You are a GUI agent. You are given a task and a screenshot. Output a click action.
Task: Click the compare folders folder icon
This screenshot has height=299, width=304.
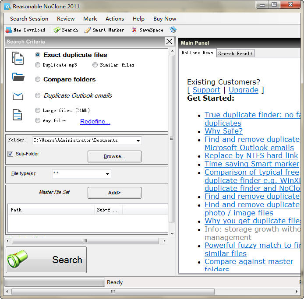[x=18, y=77]
